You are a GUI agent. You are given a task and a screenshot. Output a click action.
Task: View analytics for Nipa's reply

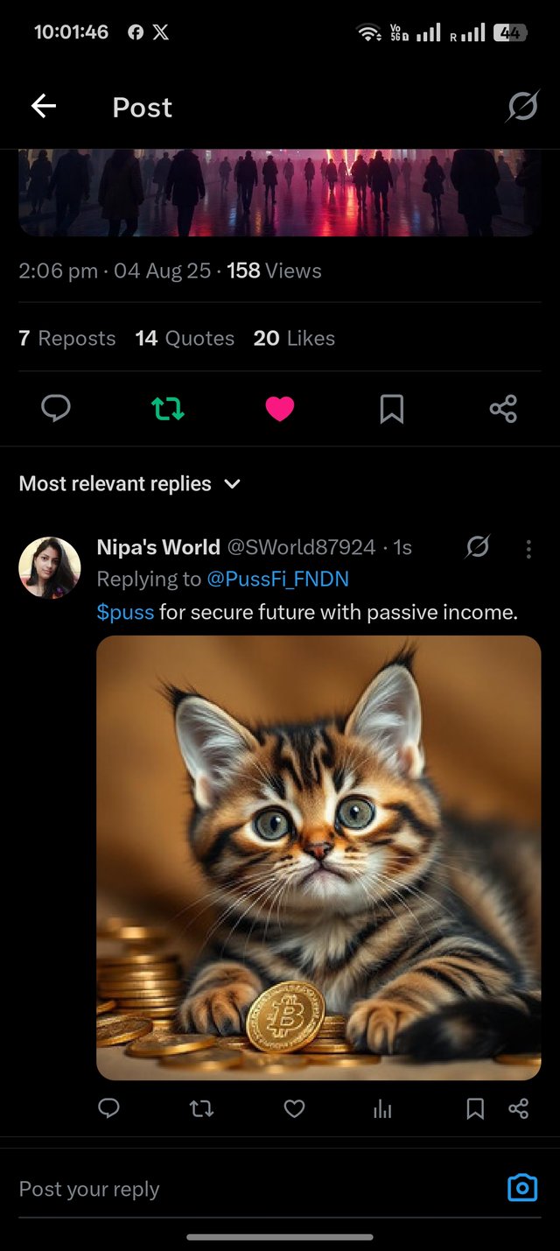[382, 1109]
